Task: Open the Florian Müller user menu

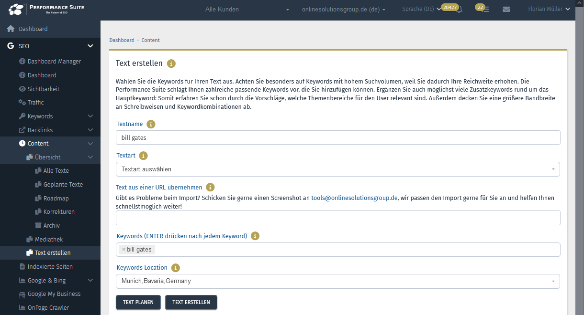Action: click(549, 9)
